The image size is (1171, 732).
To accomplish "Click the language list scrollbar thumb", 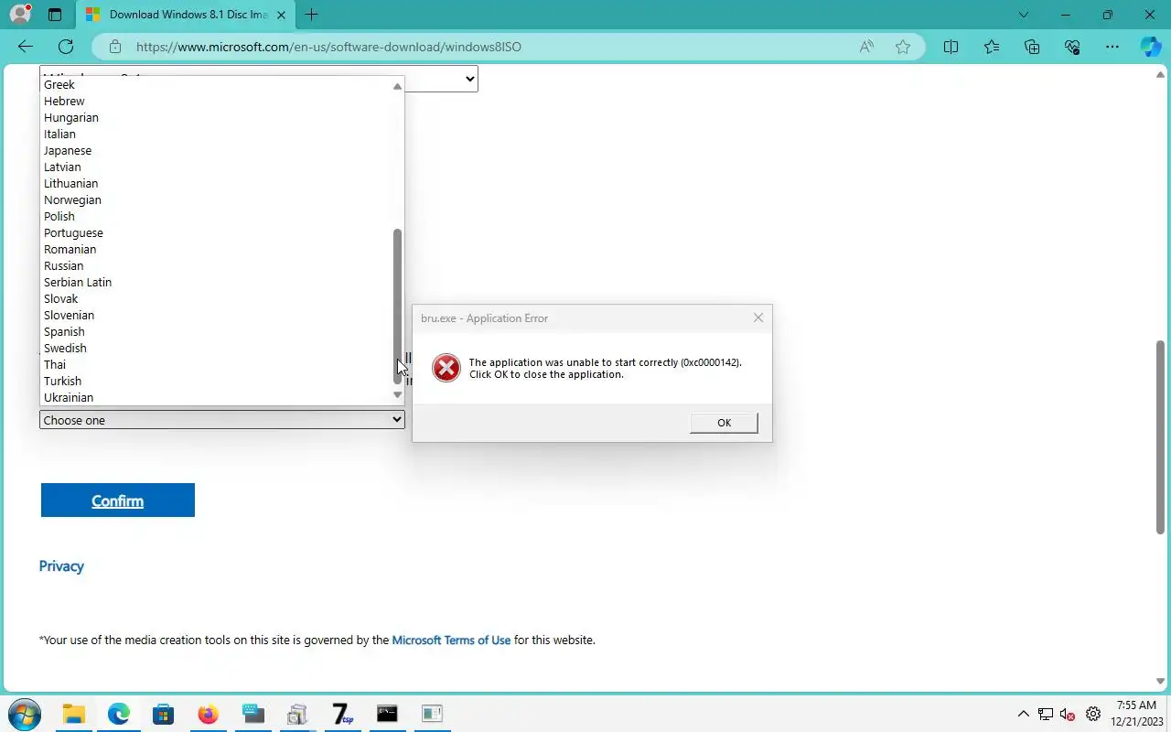I will point(397,306).
